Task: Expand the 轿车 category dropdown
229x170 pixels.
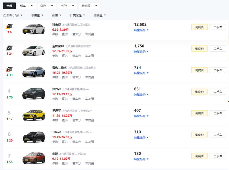Action: [x=27, y=6]
